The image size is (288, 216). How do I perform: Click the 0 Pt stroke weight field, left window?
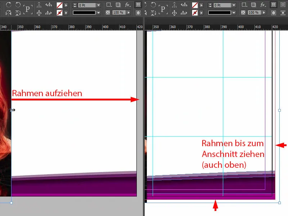[87, 5]
